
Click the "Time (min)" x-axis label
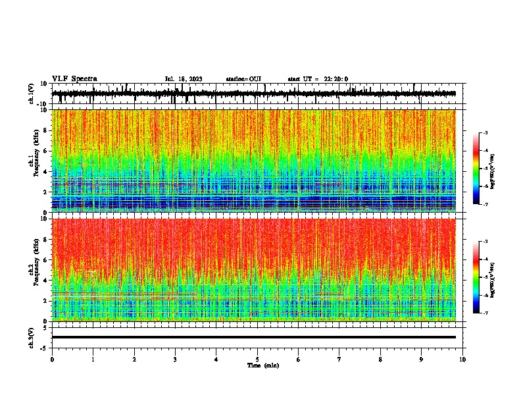[x=263, y=365]
